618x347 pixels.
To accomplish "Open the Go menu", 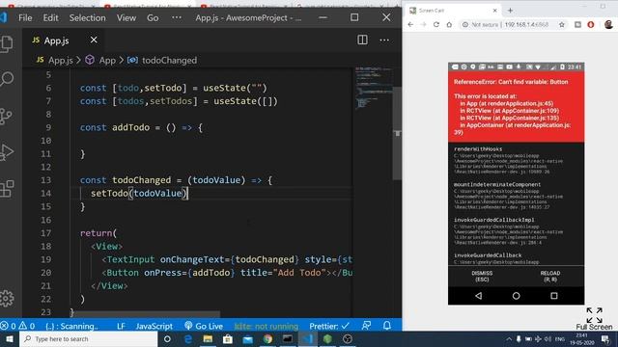I will pos(153,17).
